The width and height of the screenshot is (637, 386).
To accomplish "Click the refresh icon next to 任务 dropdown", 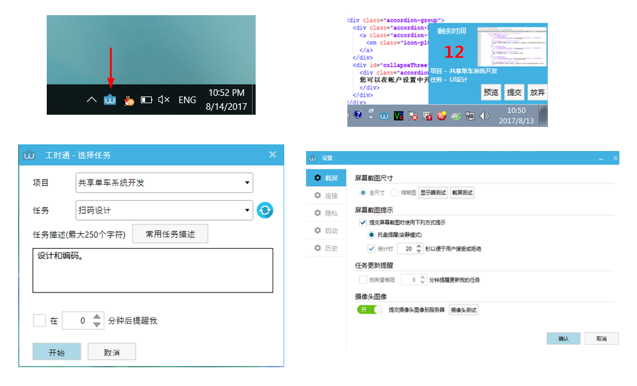I will tap(265, 211).
